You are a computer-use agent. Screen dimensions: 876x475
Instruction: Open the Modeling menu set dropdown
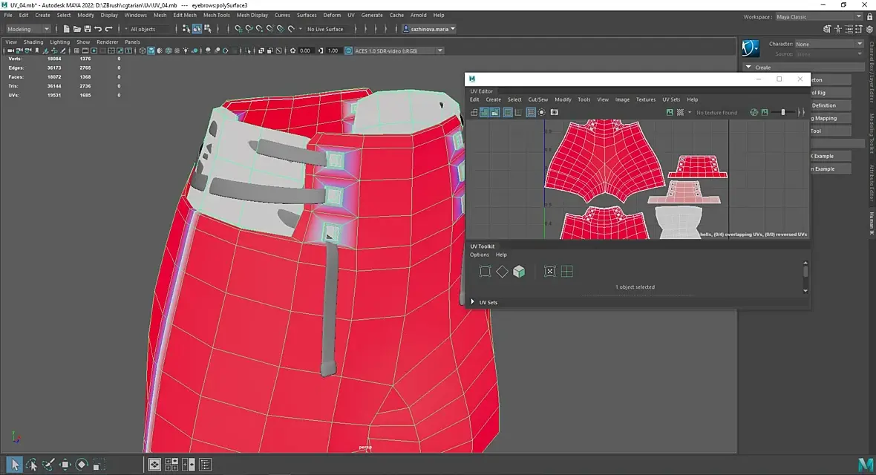(x=28, y=29)
